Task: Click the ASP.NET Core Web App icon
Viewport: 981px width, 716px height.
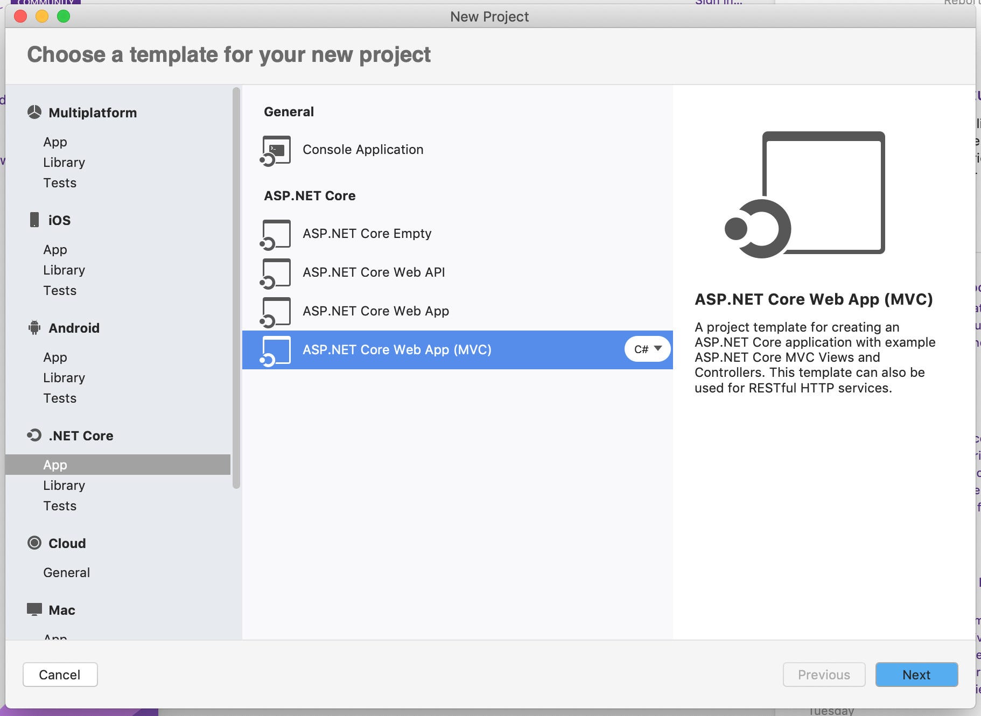Action: [276, 312]
